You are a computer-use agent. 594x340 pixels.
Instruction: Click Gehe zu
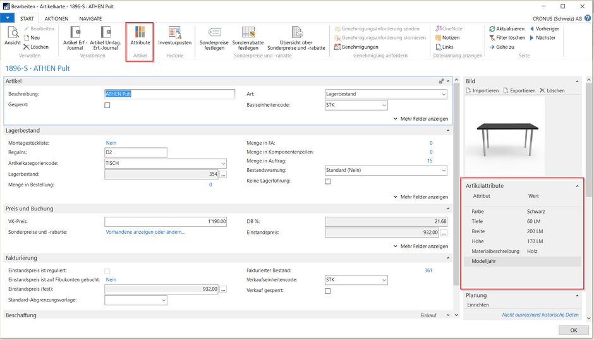pyautogui.click(x=502, y=47)
